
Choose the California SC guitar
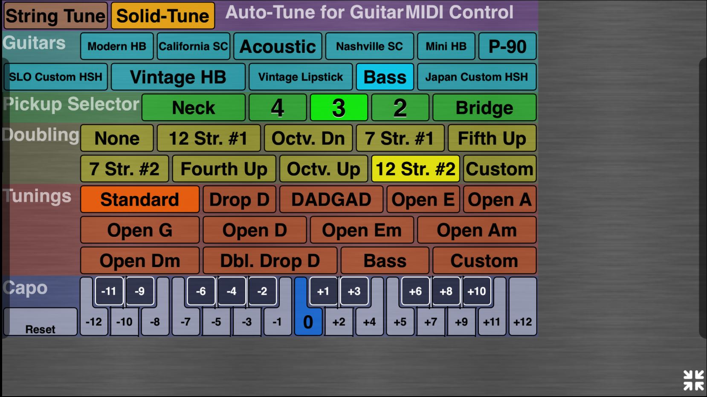[x=194, y=46]
